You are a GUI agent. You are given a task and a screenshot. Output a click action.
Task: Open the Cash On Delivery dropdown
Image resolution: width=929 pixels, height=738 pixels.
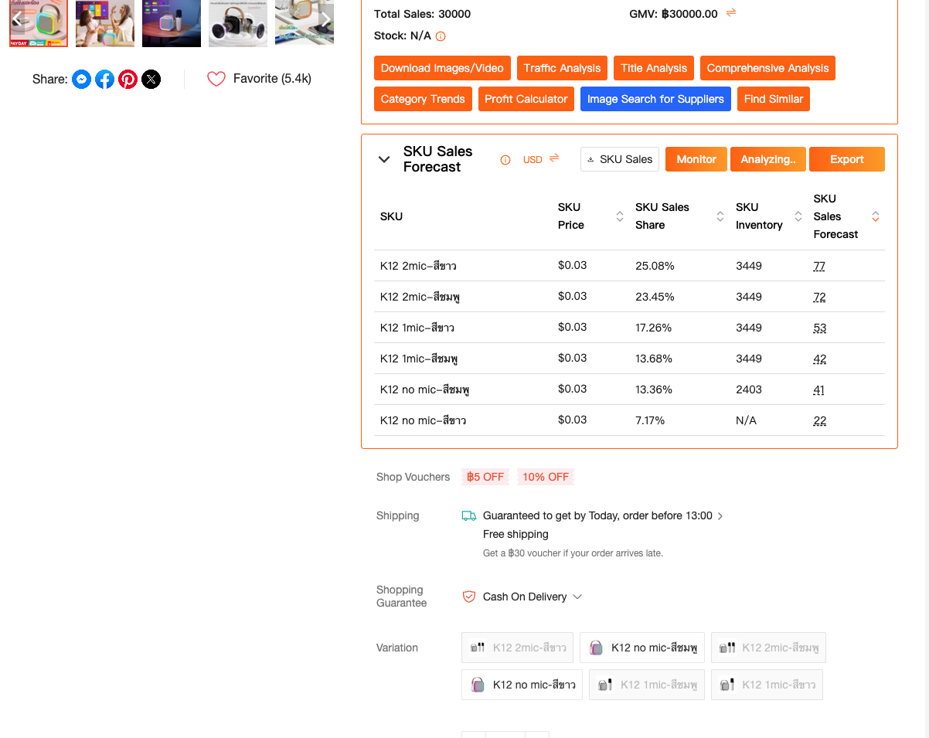click(577, 597)
